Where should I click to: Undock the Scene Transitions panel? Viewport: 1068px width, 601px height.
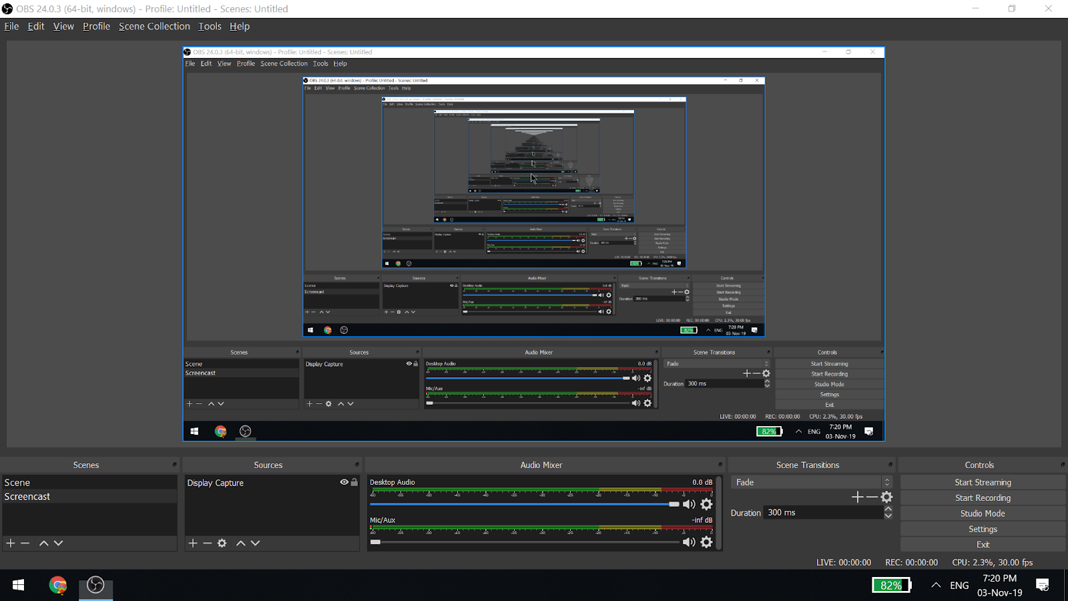(890, 465)
